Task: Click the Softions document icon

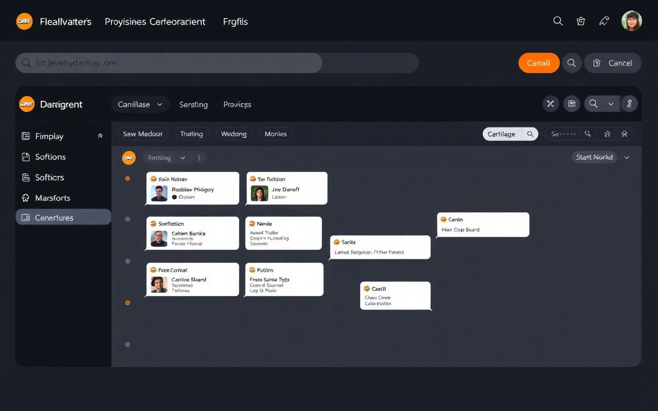Action: 26,157
